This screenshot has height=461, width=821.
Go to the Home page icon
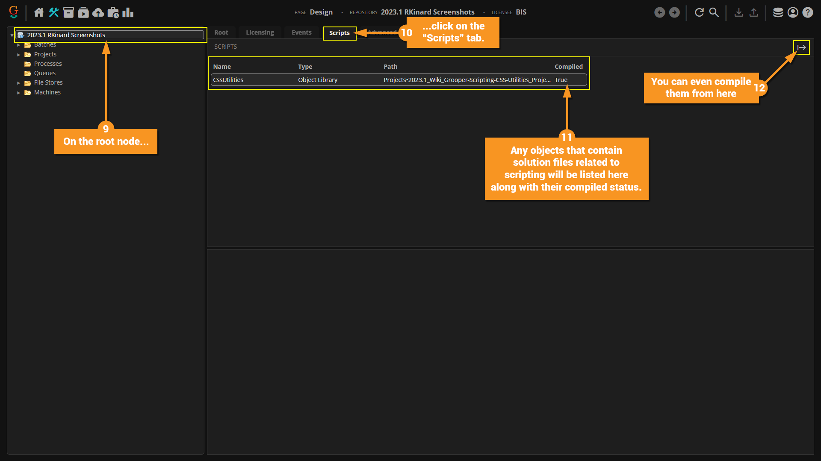[x=39, y=12]
